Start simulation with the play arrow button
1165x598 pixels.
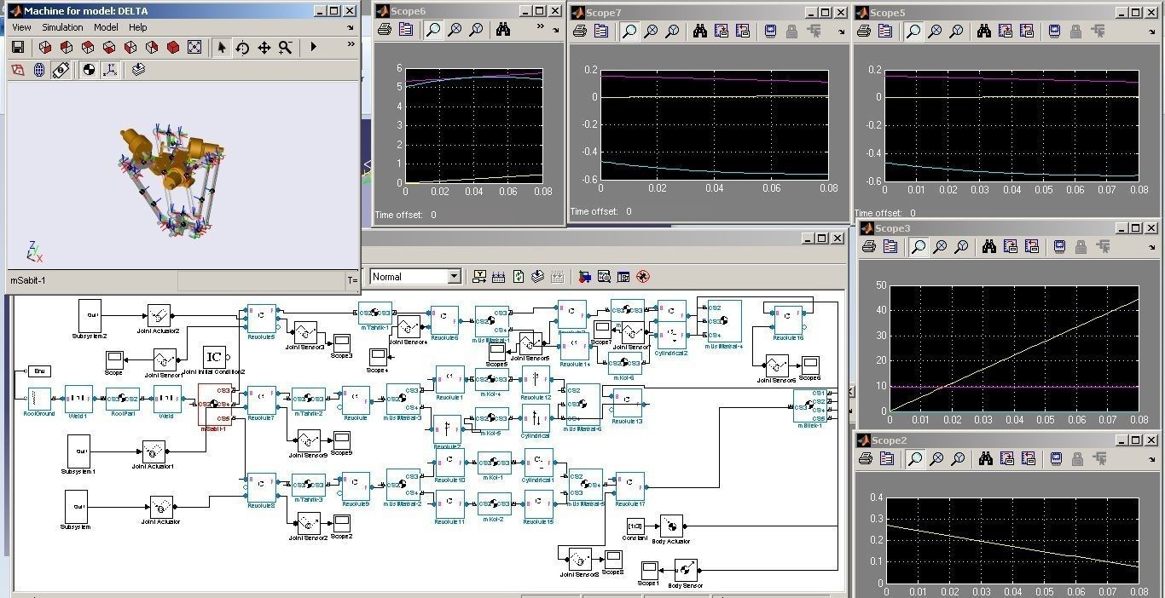(313, 48)
